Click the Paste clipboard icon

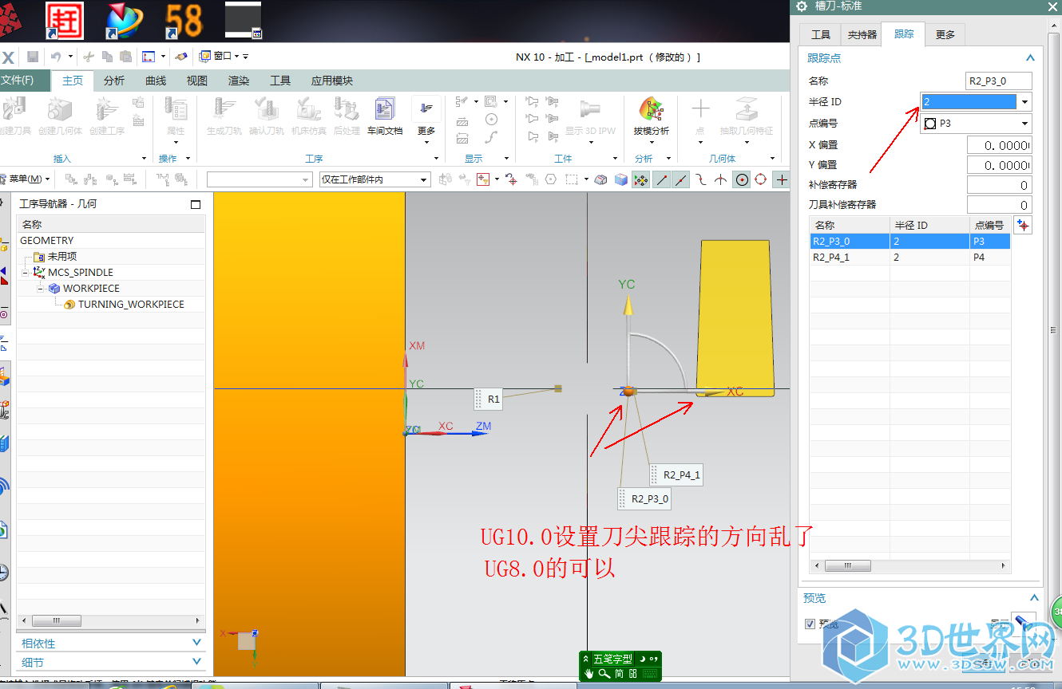pos(125,57)
